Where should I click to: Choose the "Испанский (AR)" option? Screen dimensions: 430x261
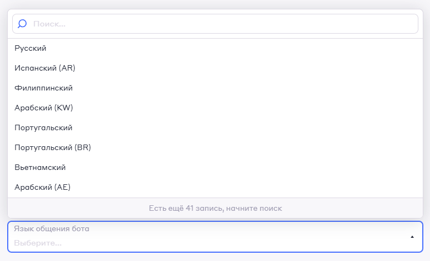click(45, 68)
